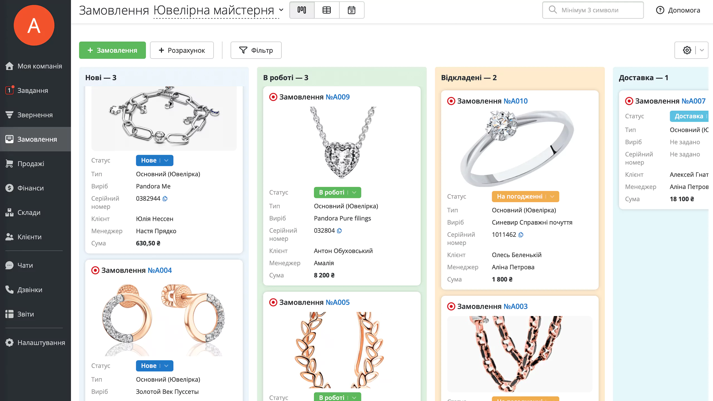Screen dimensions: 713x401
Task: Click the Розрахунок button
Action: coord(182,50)
